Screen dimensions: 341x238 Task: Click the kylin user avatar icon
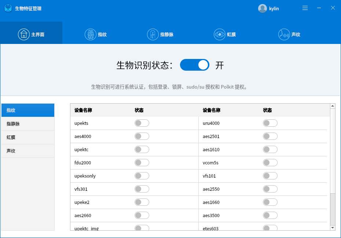[263, 8]
